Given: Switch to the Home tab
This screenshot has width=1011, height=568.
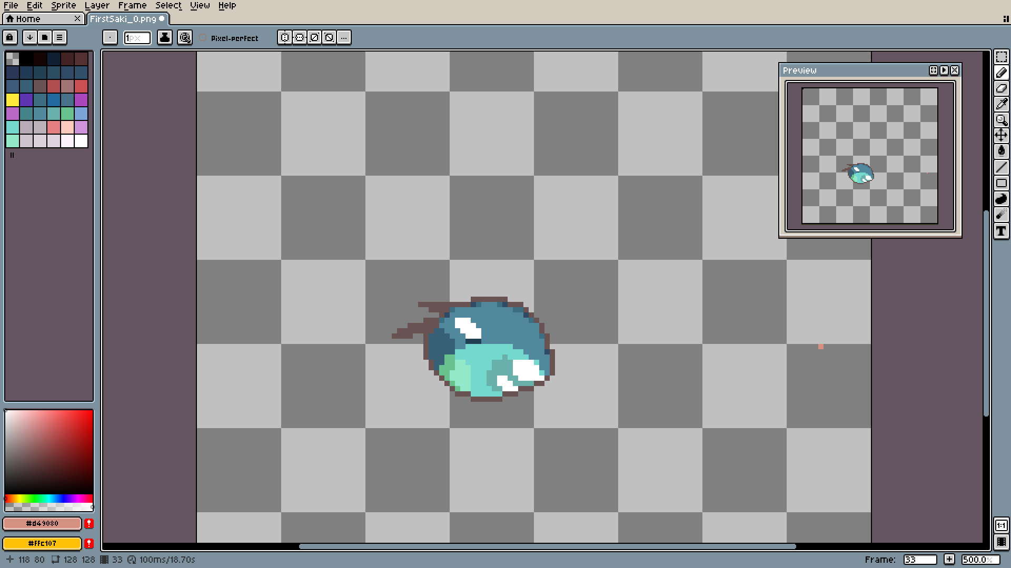Looking at the screenshot, I should (x=28, y=19).
